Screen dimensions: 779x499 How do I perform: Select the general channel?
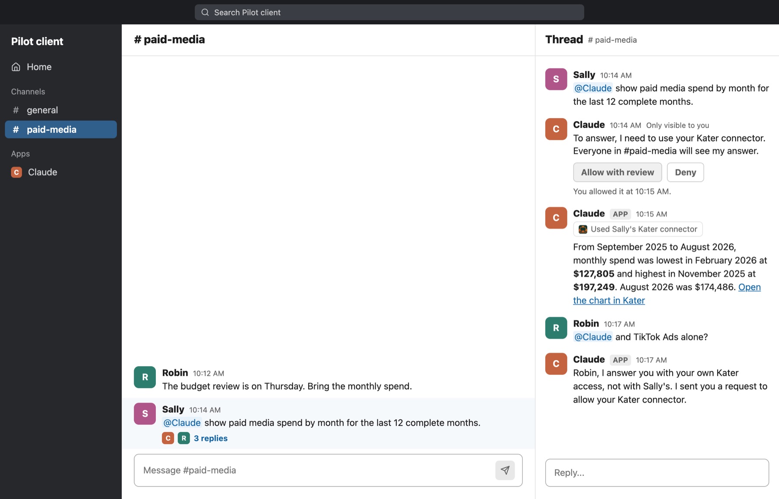(61, 110)
